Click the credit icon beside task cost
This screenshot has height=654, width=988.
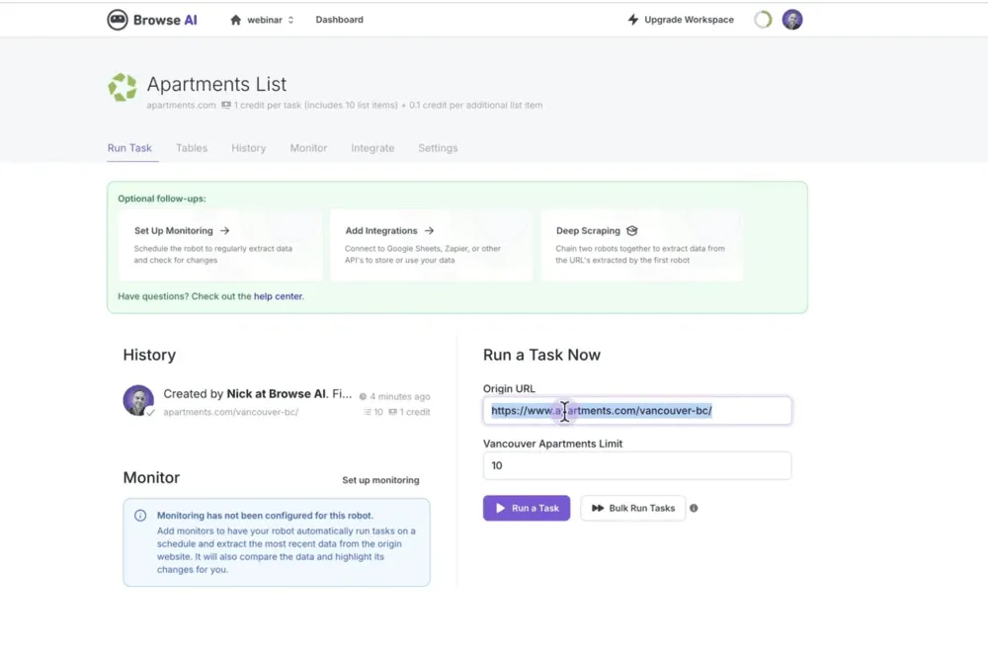(x=225, y=106)
